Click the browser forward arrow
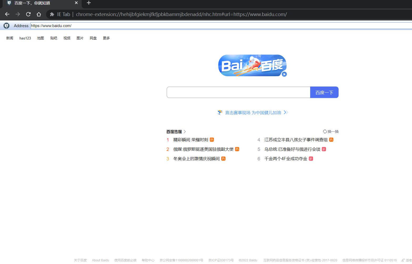The width and height of the screenshot is (412, 264). pyautogui.click(x=18, y=14)
